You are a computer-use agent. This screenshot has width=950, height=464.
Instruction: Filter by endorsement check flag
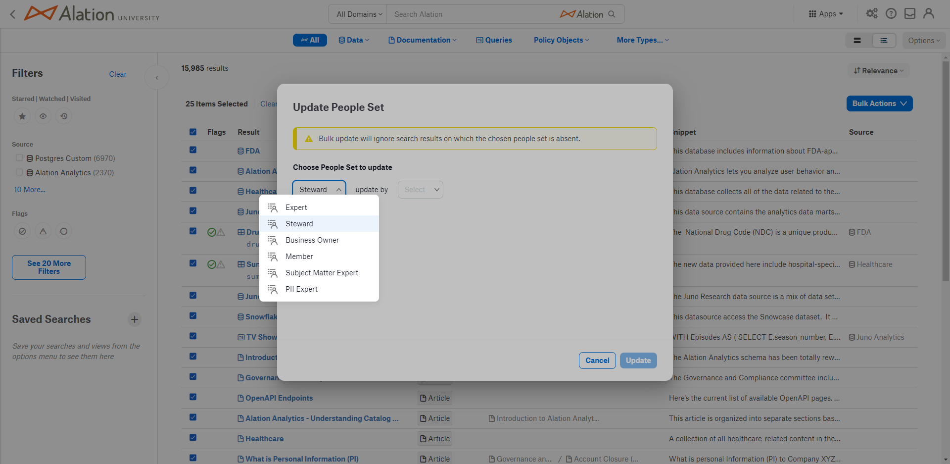[22, 231]
